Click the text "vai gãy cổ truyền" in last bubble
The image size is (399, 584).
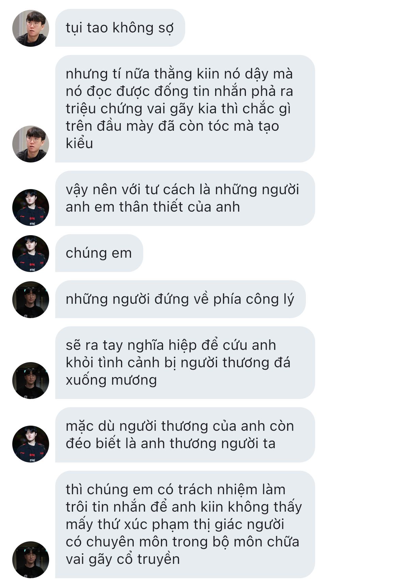tap(123, 559)
